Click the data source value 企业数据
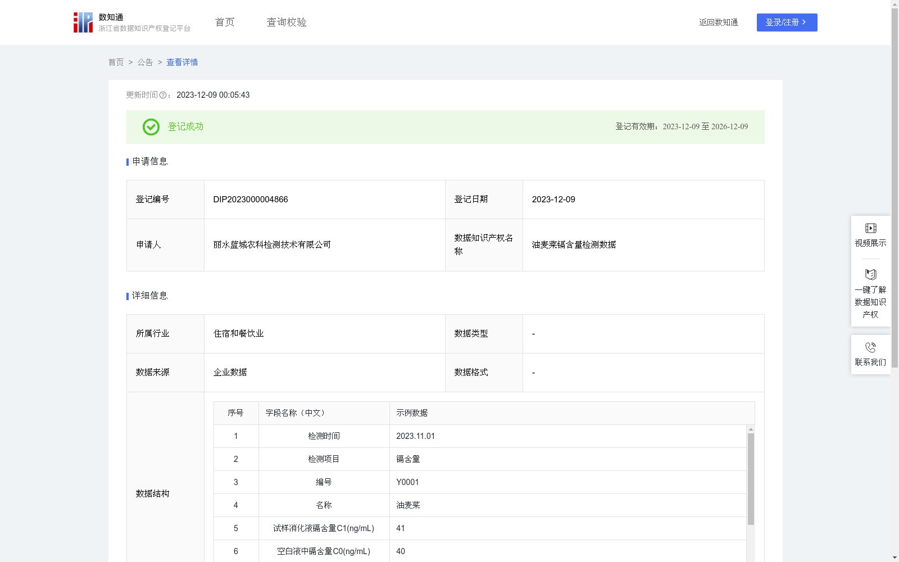The height and width of the screenshot is (562, 899). coord(230,373)
